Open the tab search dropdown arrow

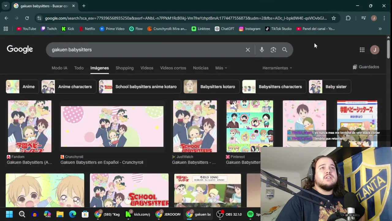pyautogui.click(x=6, y=6)
